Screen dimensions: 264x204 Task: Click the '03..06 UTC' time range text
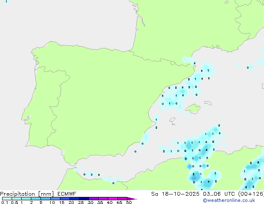coord(219,194)
